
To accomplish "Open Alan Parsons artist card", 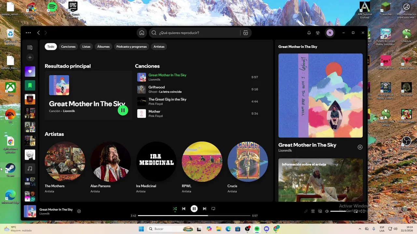I will click(110, 168).
